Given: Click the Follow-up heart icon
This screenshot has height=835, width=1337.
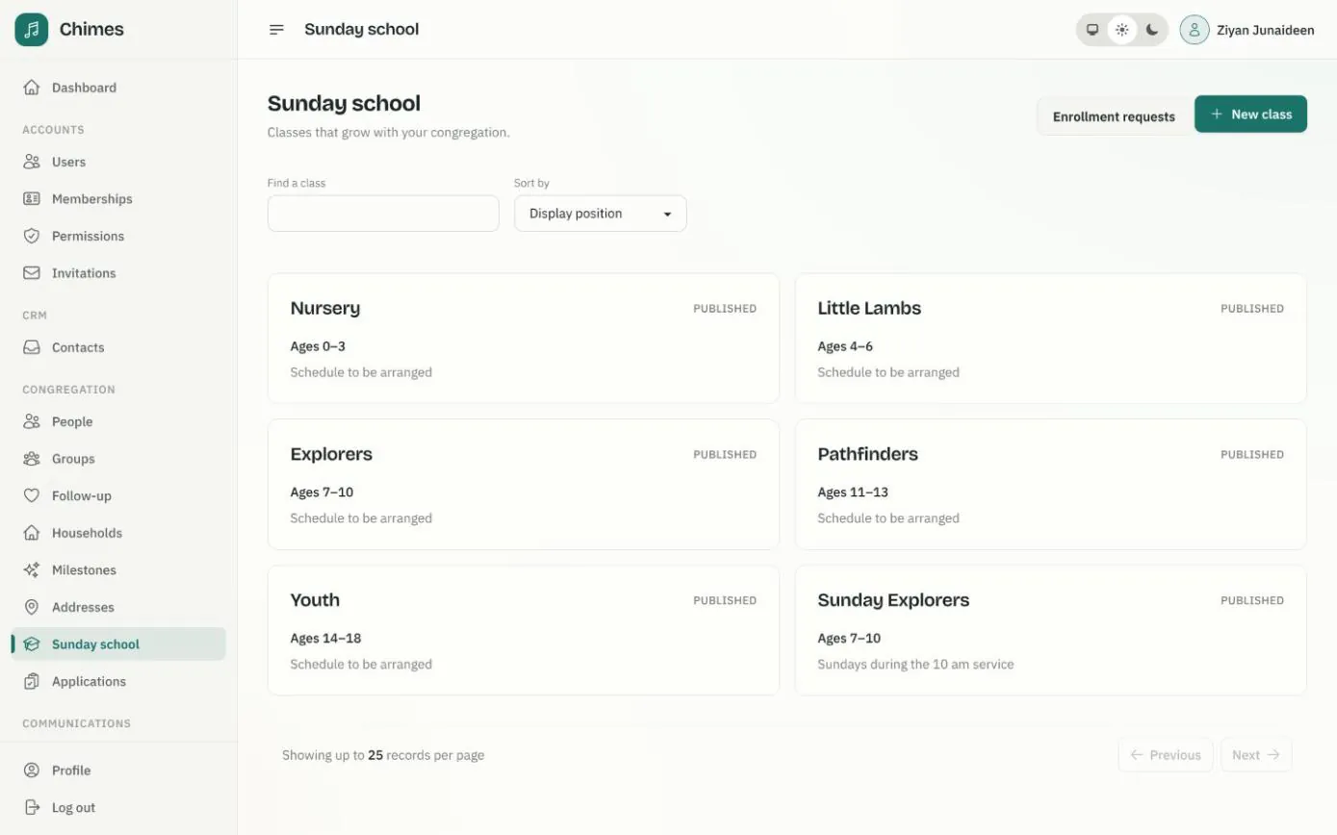Looking at the screenshot, I should (32, 496).
